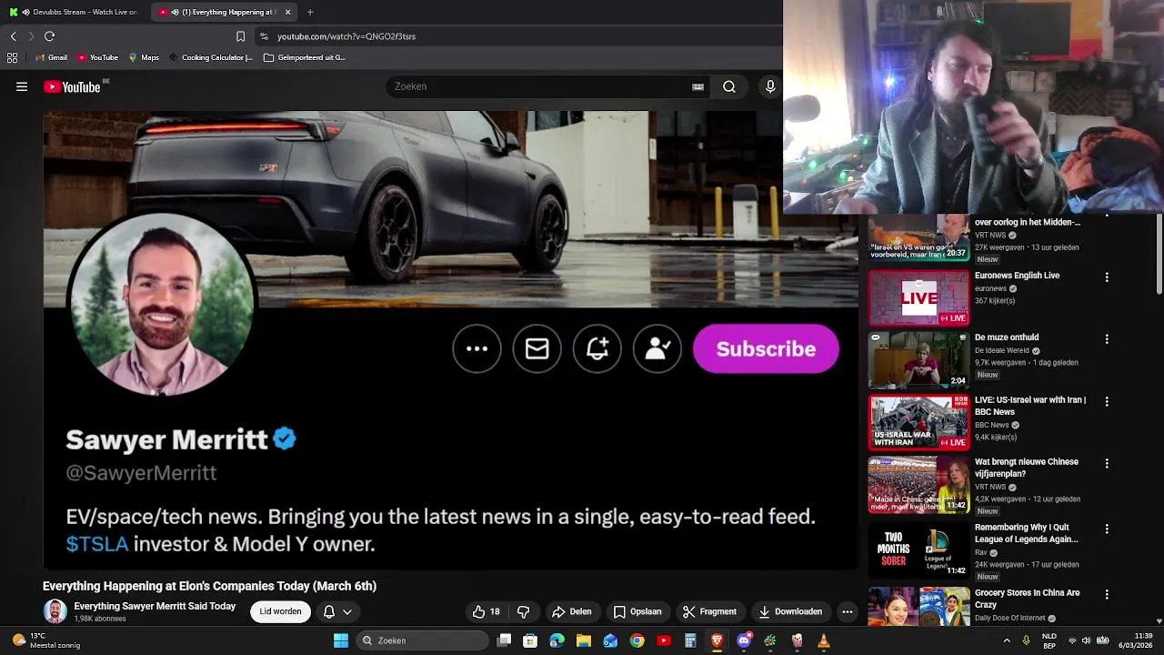Click the Windows taskbar search box

tap(422, 640)
